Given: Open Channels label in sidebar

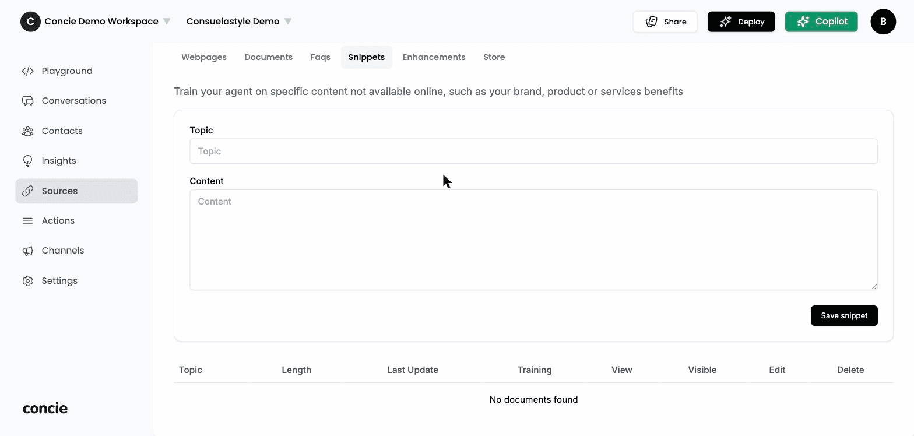Looking at the screenshot, I should click(63, 251).
